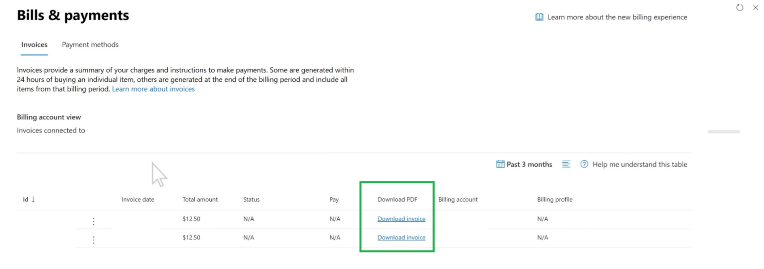Click the Invoice date column header
This screenshot has width=764, height=269.
(x=138, y=199)
